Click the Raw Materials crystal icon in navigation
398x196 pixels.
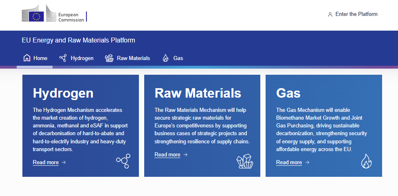[109, 58]
